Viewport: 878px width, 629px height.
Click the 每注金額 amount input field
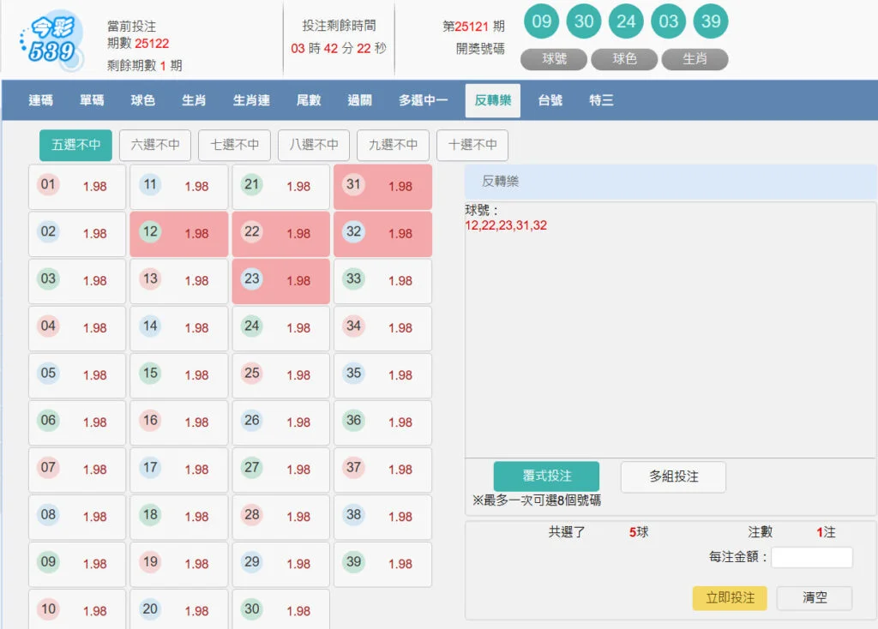(811, 557)
